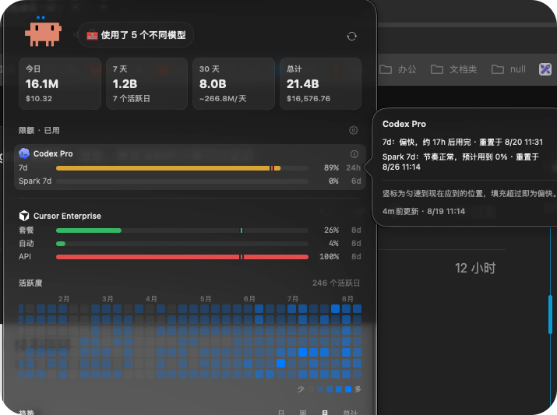Click the 24h reset time on 7d row
557x415 pixels.
tap(353, 168)
